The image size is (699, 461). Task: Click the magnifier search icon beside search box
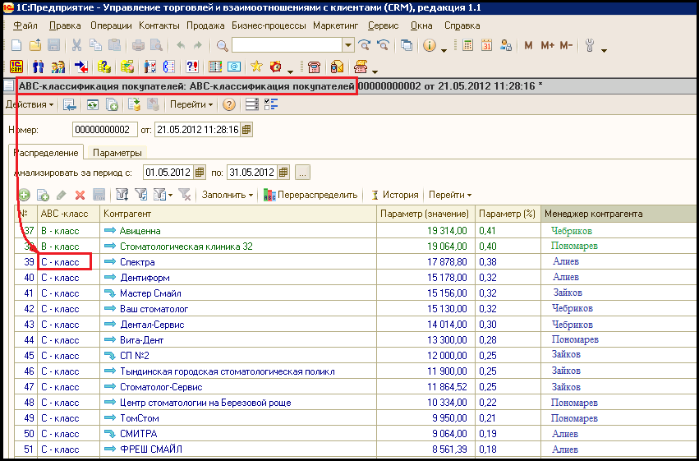222,45
